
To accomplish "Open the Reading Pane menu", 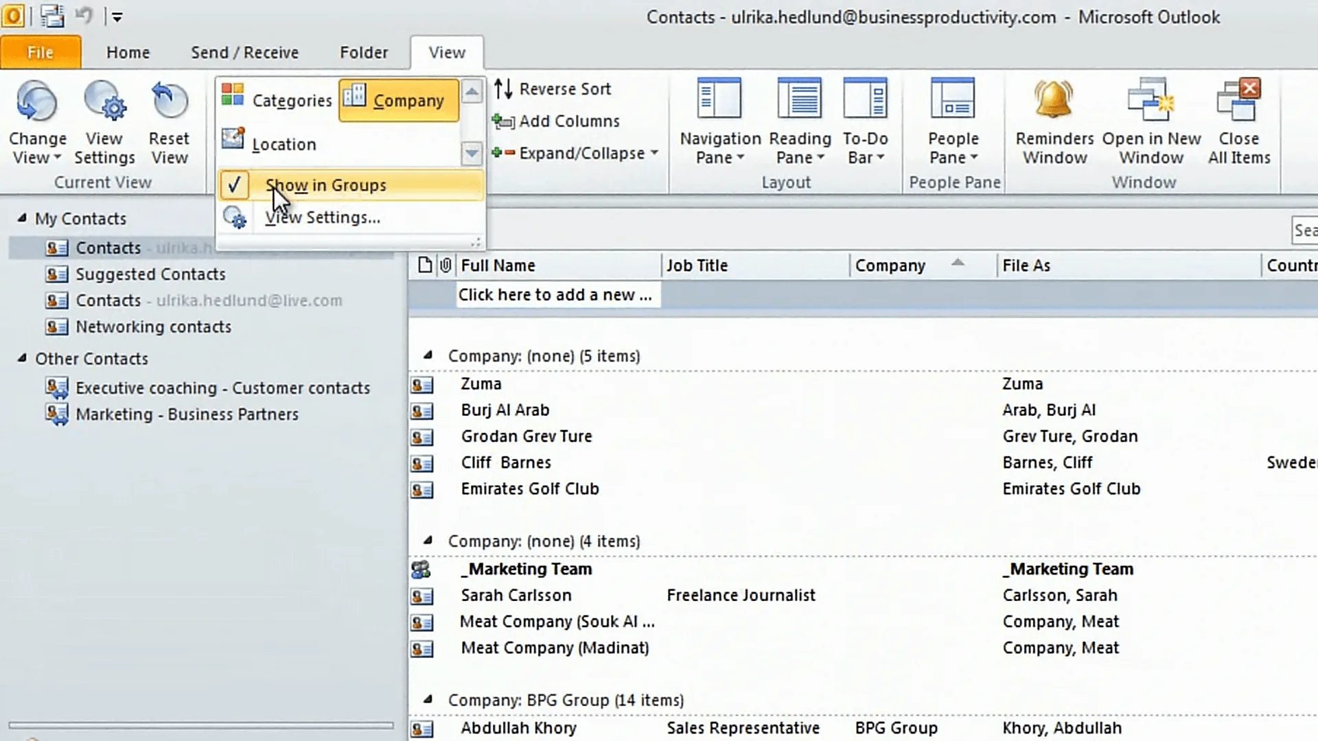I will (x=800, y=122).
